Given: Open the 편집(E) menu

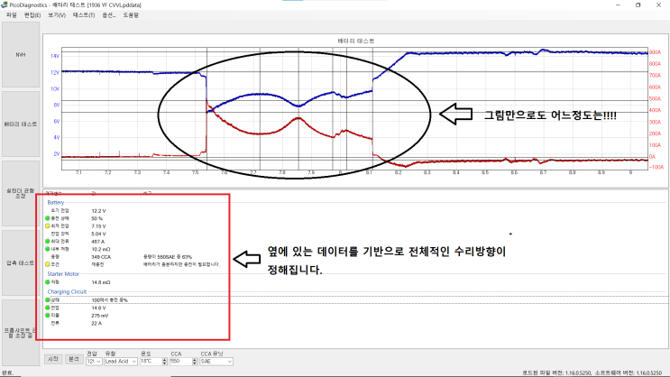Looking at the screenshot, I should pyautogui.click(x=32, y=15).
